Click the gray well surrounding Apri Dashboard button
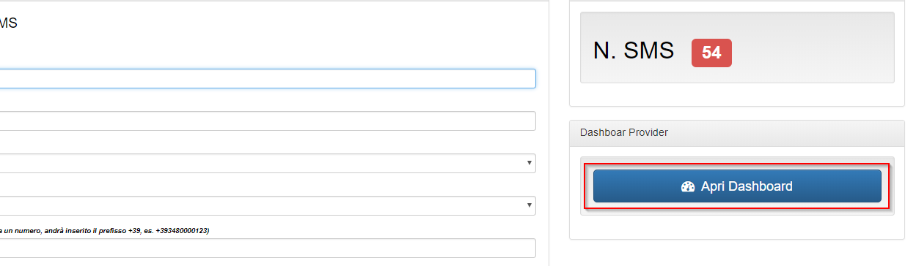This screenshot has height=266, width=916. tap(737, 186)
